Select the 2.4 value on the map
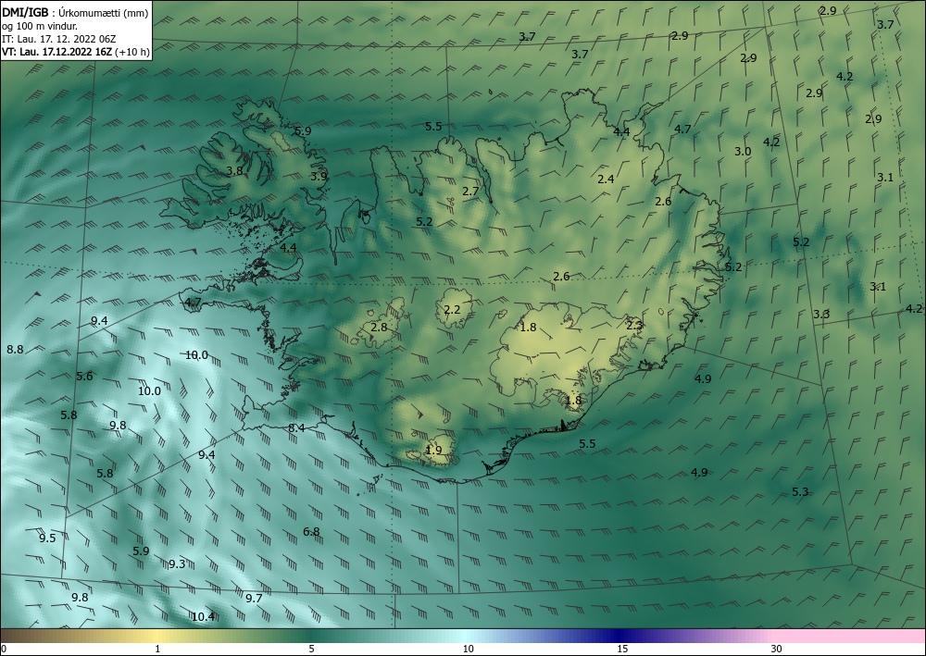Screen dimensions: 926x656 (x=606, y=179)
